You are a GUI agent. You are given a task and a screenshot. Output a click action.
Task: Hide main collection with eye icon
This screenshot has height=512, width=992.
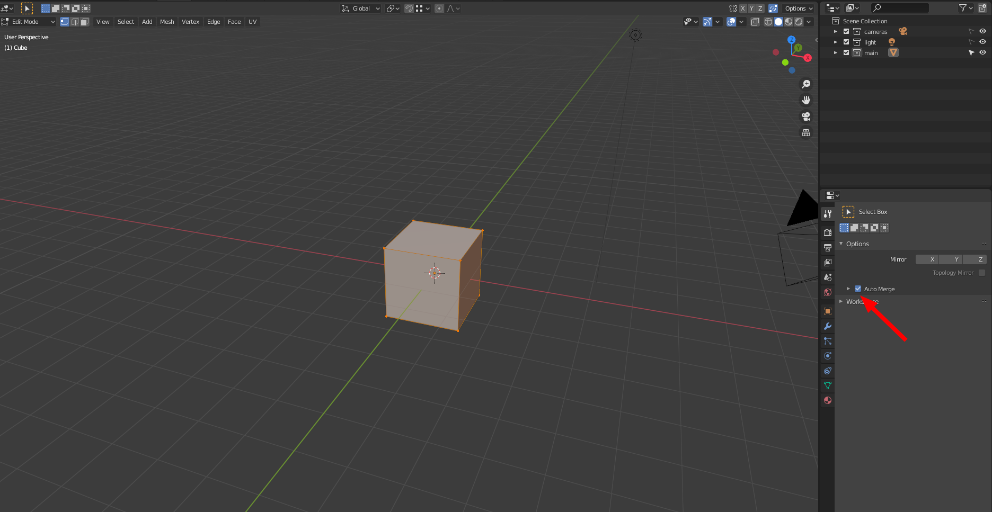(982, 52)
